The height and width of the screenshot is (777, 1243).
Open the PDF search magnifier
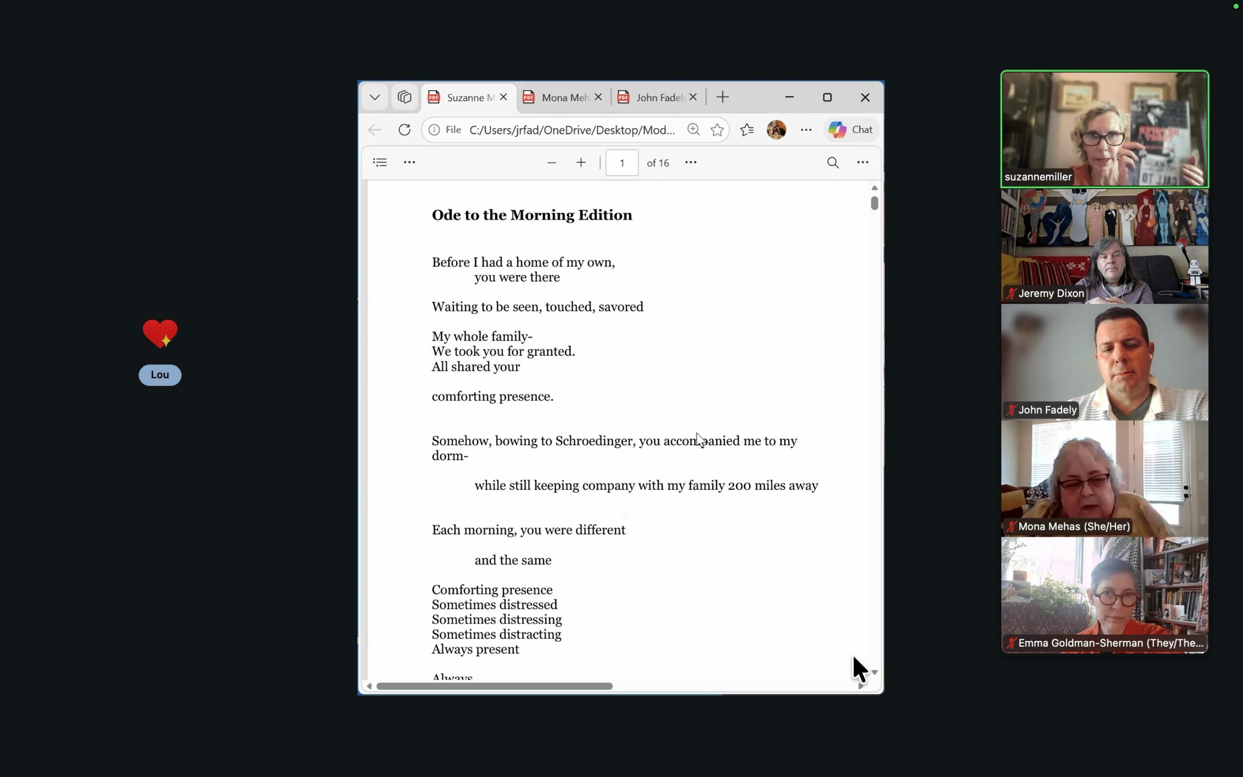click(833, 163)
